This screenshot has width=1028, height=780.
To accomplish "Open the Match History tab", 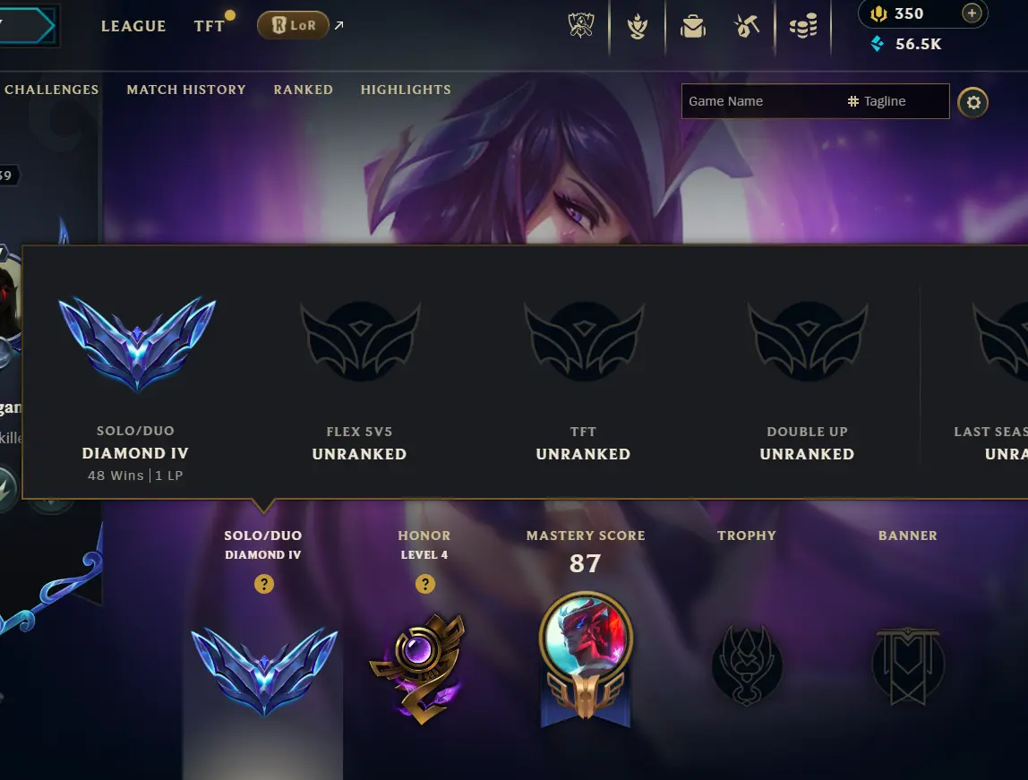I will [186, 90].
